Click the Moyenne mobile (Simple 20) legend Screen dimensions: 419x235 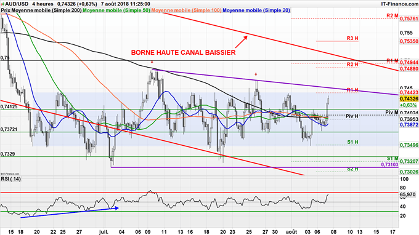pos(256,10)
